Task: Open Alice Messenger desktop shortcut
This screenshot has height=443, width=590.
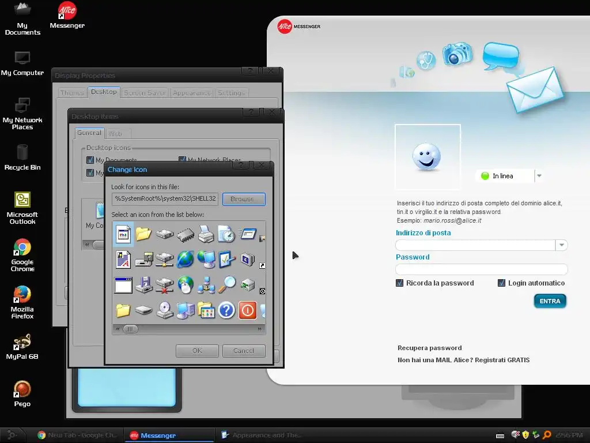Action: click(x=67, y=15)
